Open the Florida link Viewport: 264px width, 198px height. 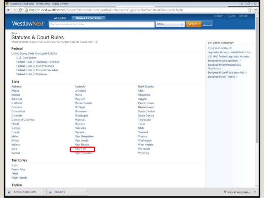click(x=15, y=124)
